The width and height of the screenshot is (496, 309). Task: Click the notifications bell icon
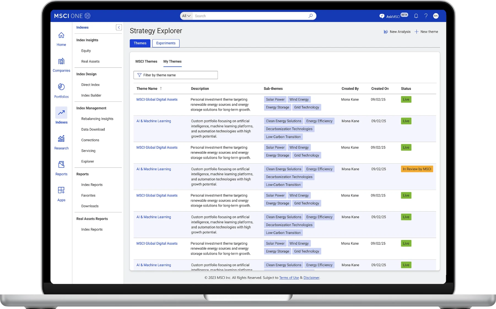(x=416, y=16)
